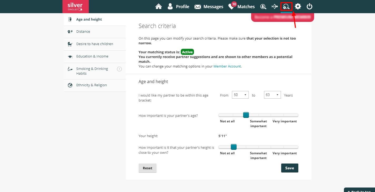Select Distance in the sidebar

tap(95, 32)
